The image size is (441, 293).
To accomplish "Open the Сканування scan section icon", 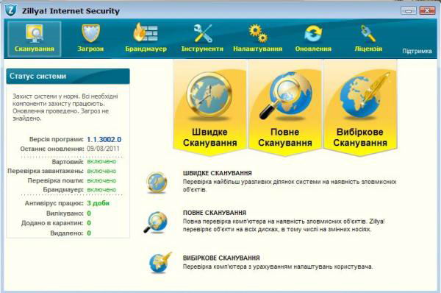I will pyautogui.click(x=35, y=34).
